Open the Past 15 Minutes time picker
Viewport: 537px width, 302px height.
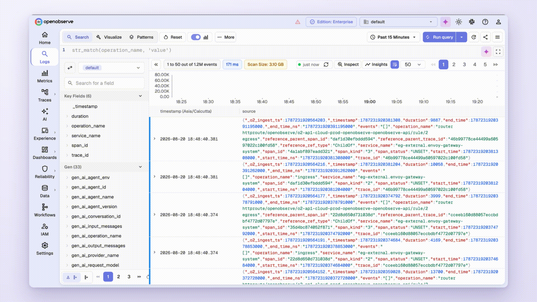(x=393, y=37)
